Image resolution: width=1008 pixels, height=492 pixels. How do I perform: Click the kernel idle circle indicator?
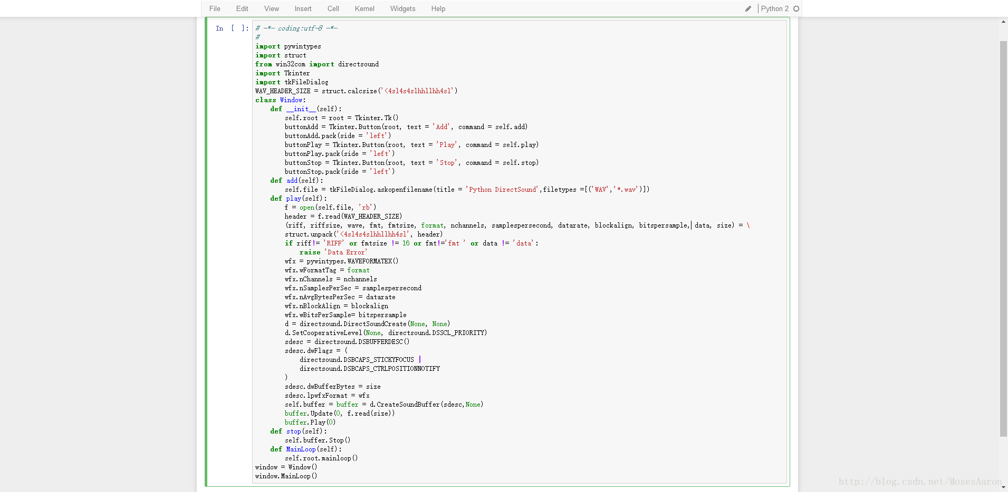click(796, 8)
